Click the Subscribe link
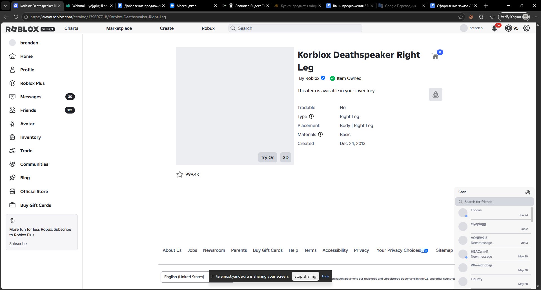The image size is (541, 290). click(x=18, y=244)
